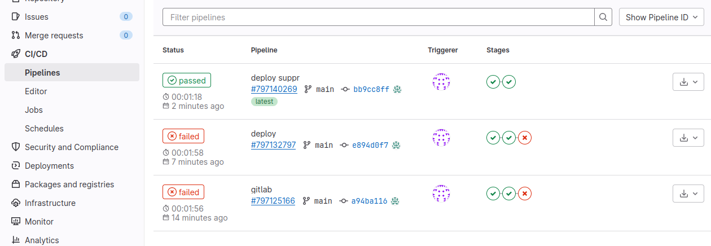Screen dimensions: 711x246
Task: Click failed stage icon in pipeline #797132797
Action: click(525, 138)
